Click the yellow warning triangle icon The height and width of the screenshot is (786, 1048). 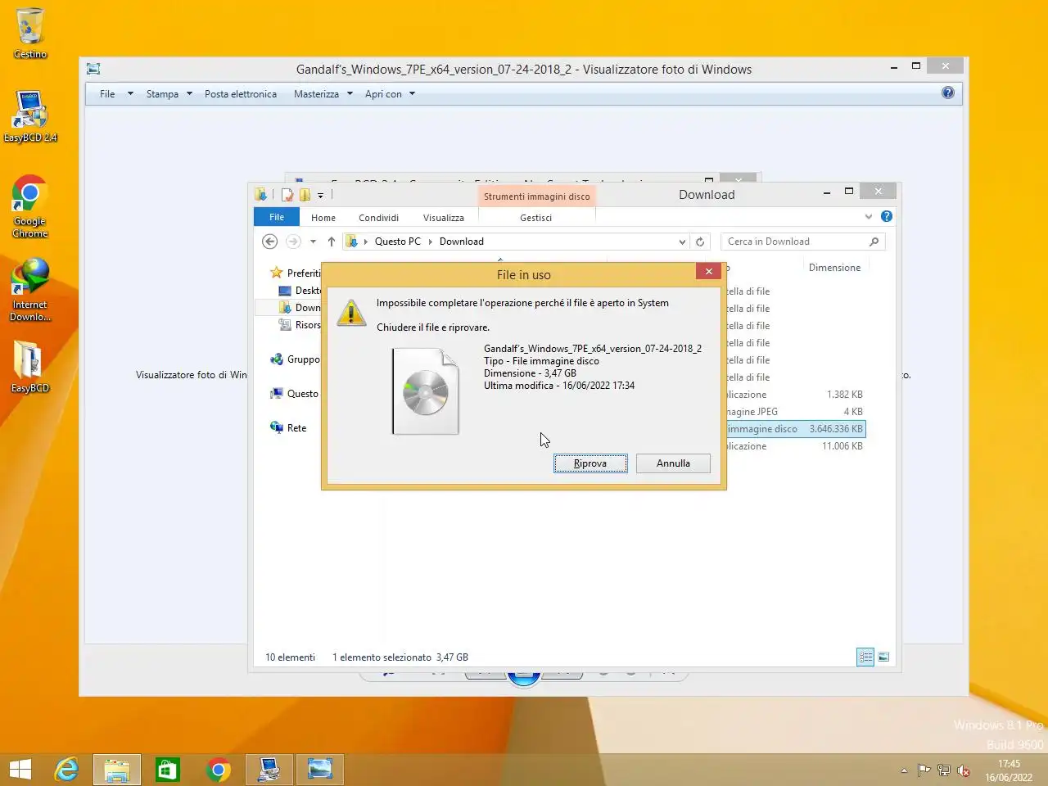click(351, 312)
